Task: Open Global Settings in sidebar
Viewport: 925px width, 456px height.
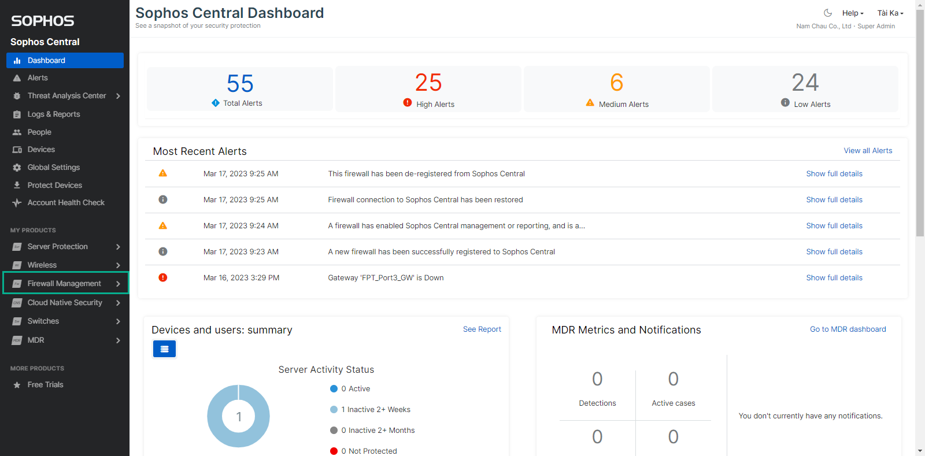Action: (x=54, y=168)
